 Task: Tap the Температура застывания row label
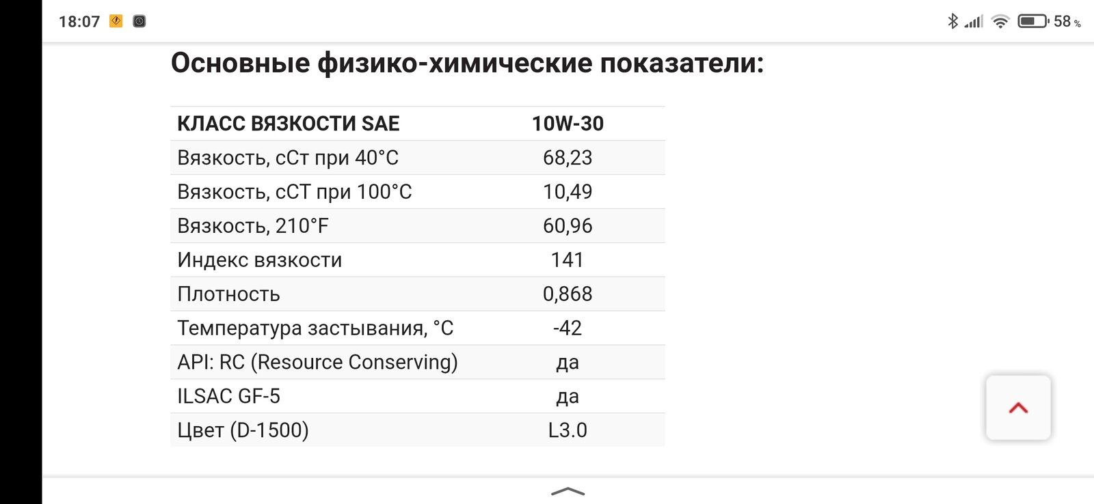coord(315,328)
